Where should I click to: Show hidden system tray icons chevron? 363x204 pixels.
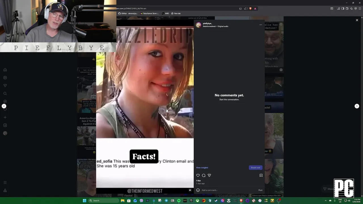coord(326,201)
